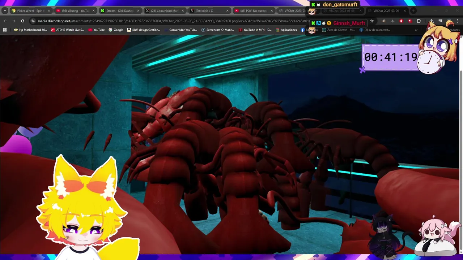Close the active VRChat_2023-03-06 tab
This screenshot has height=260, width=463.
pos(405,10)
